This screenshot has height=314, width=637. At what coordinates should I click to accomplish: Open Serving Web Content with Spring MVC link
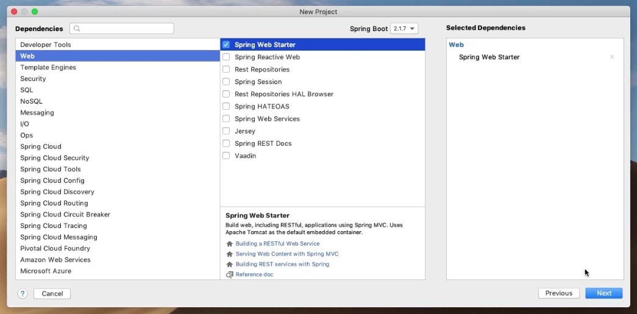click(x=287, y=254)
